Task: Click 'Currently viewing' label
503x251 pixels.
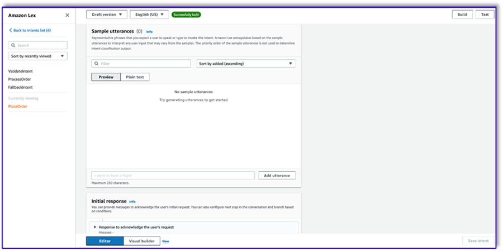Action: click(23, 98)
